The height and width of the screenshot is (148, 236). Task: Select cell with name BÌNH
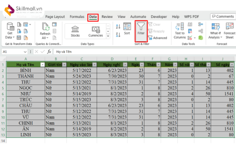[x=26, y=70]
